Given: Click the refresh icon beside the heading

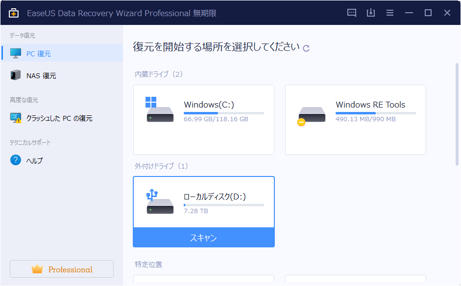Looking at the screenshot, I should tap(306, 48).
